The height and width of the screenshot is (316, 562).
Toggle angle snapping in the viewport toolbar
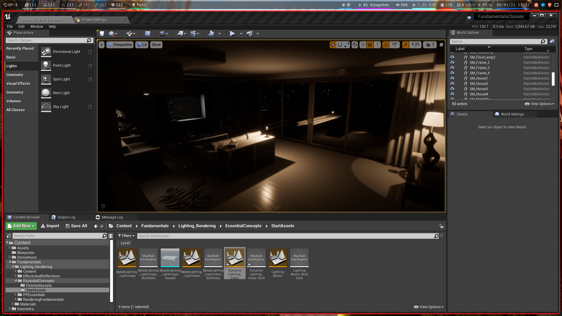[386, 44]
